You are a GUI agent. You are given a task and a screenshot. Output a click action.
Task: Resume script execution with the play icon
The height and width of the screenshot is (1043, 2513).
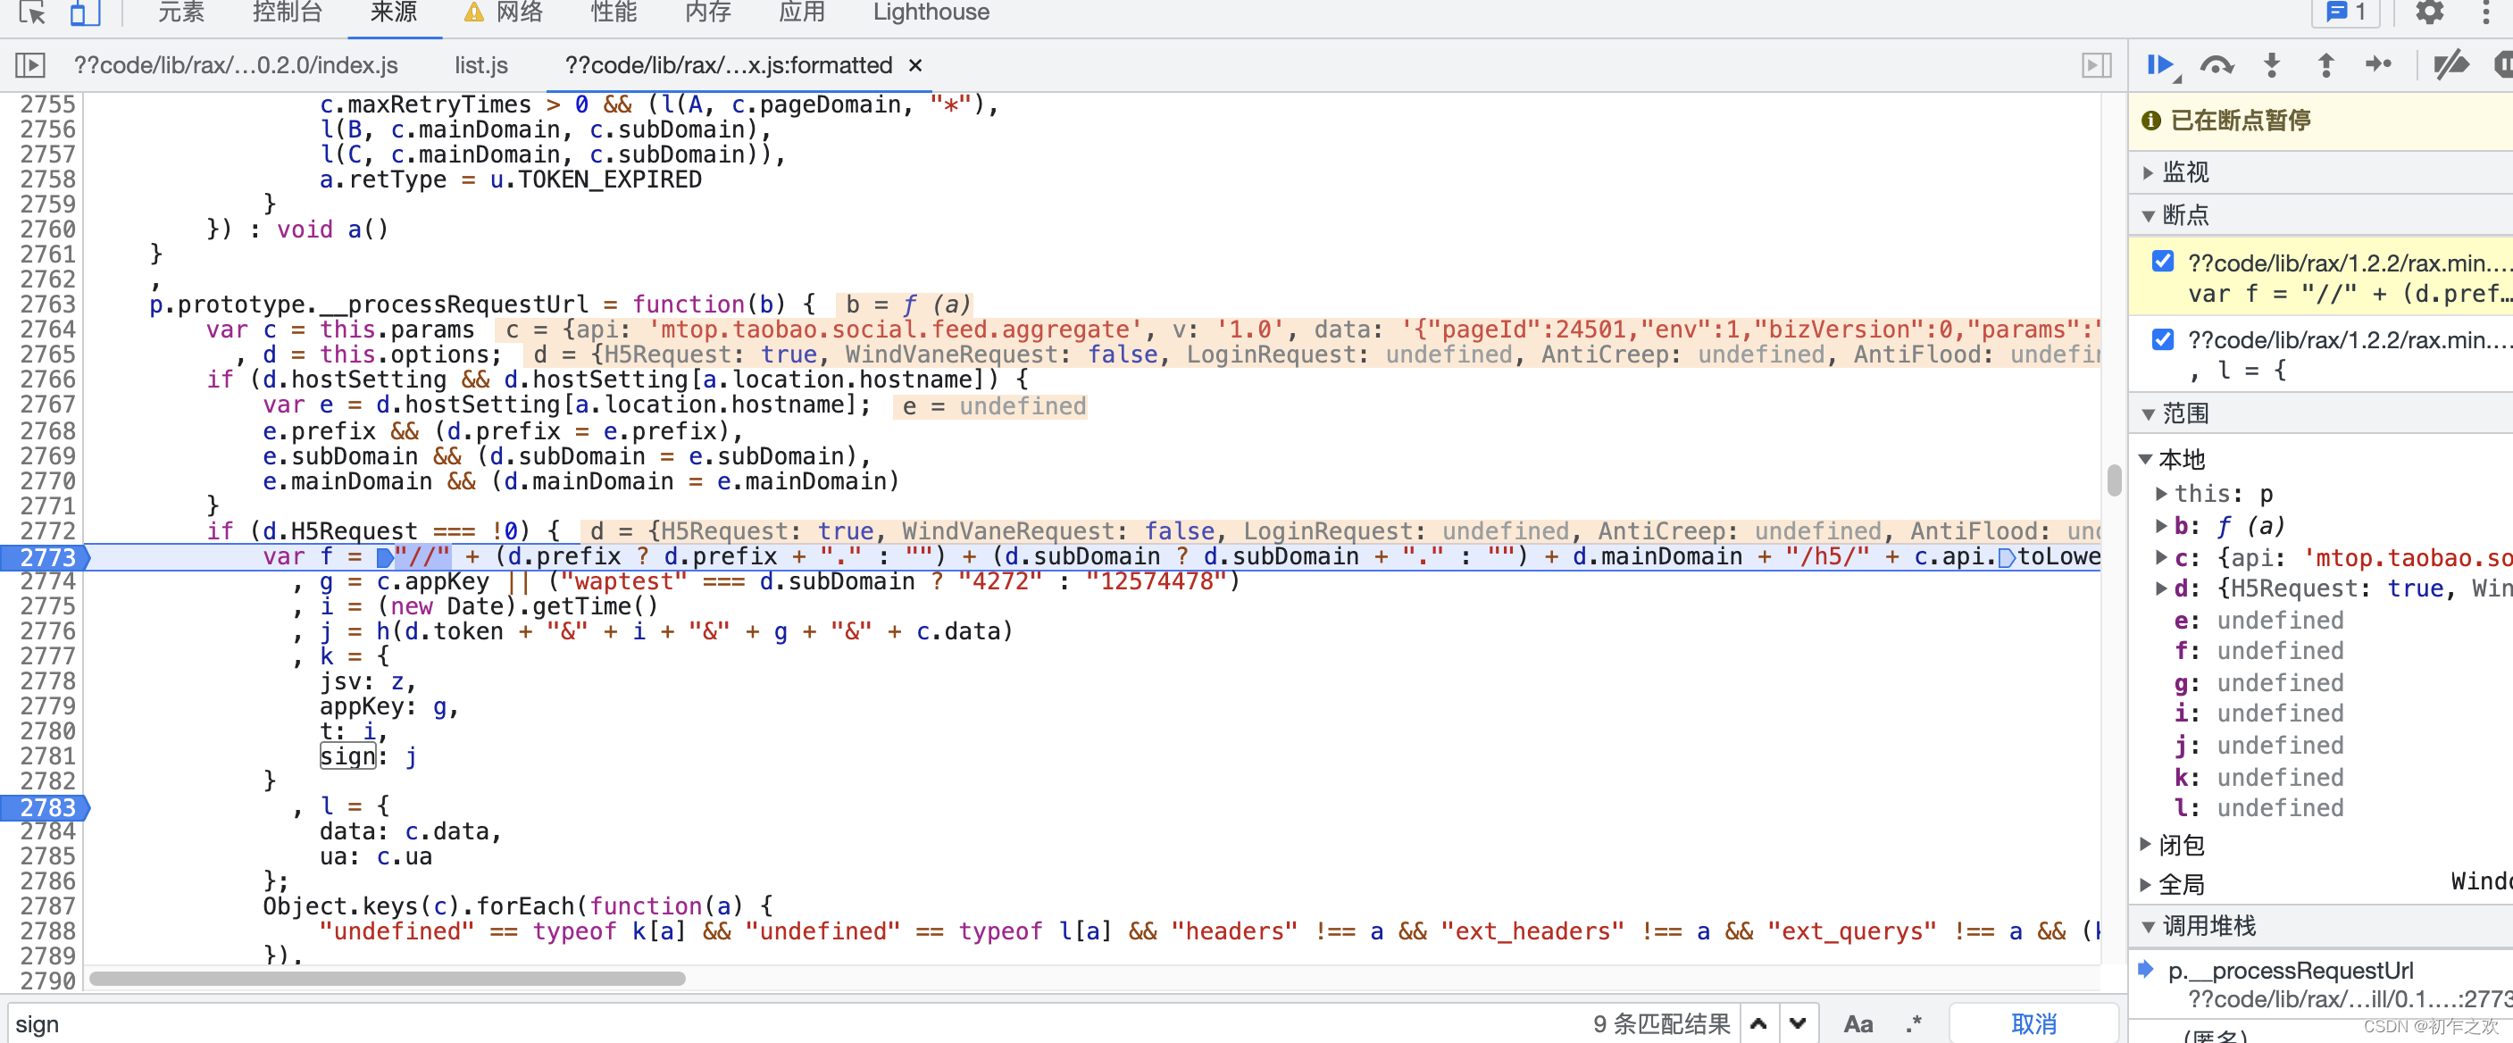(2160, 65)
